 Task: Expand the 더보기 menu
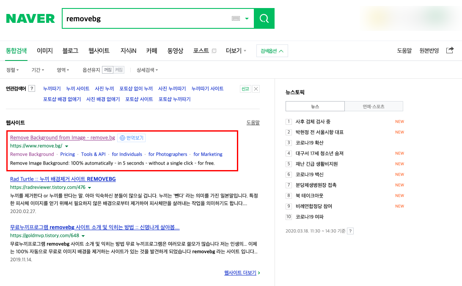[x=236, y=51]
